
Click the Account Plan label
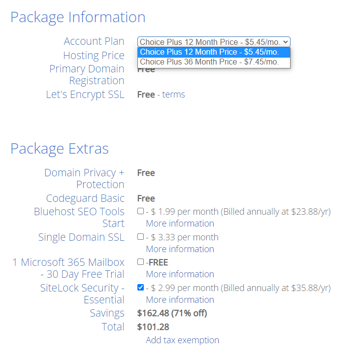[x=94, y=41]
